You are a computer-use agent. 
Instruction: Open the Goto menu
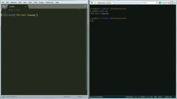30,2
